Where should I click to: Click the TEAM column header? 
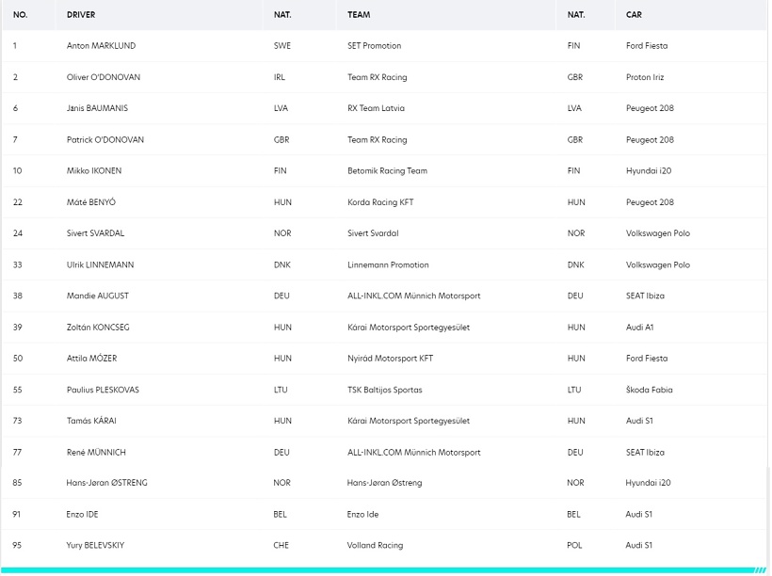[359, 15]
